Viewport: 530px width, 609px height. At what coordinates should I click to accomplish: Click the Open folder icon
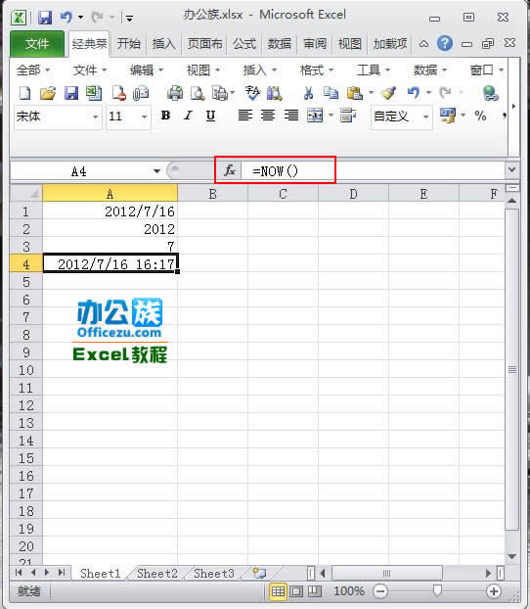coord(48,93)
